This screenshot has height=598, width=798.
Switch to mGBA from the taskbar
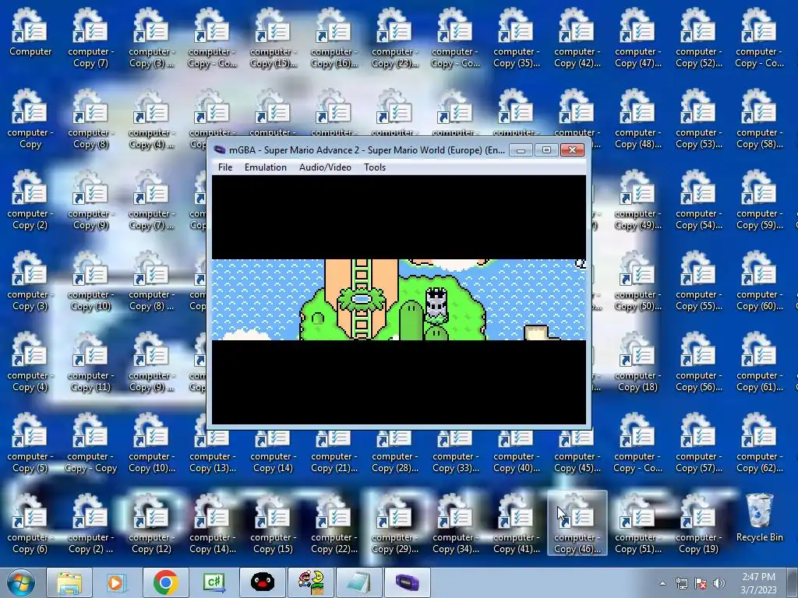coord(407,582)
